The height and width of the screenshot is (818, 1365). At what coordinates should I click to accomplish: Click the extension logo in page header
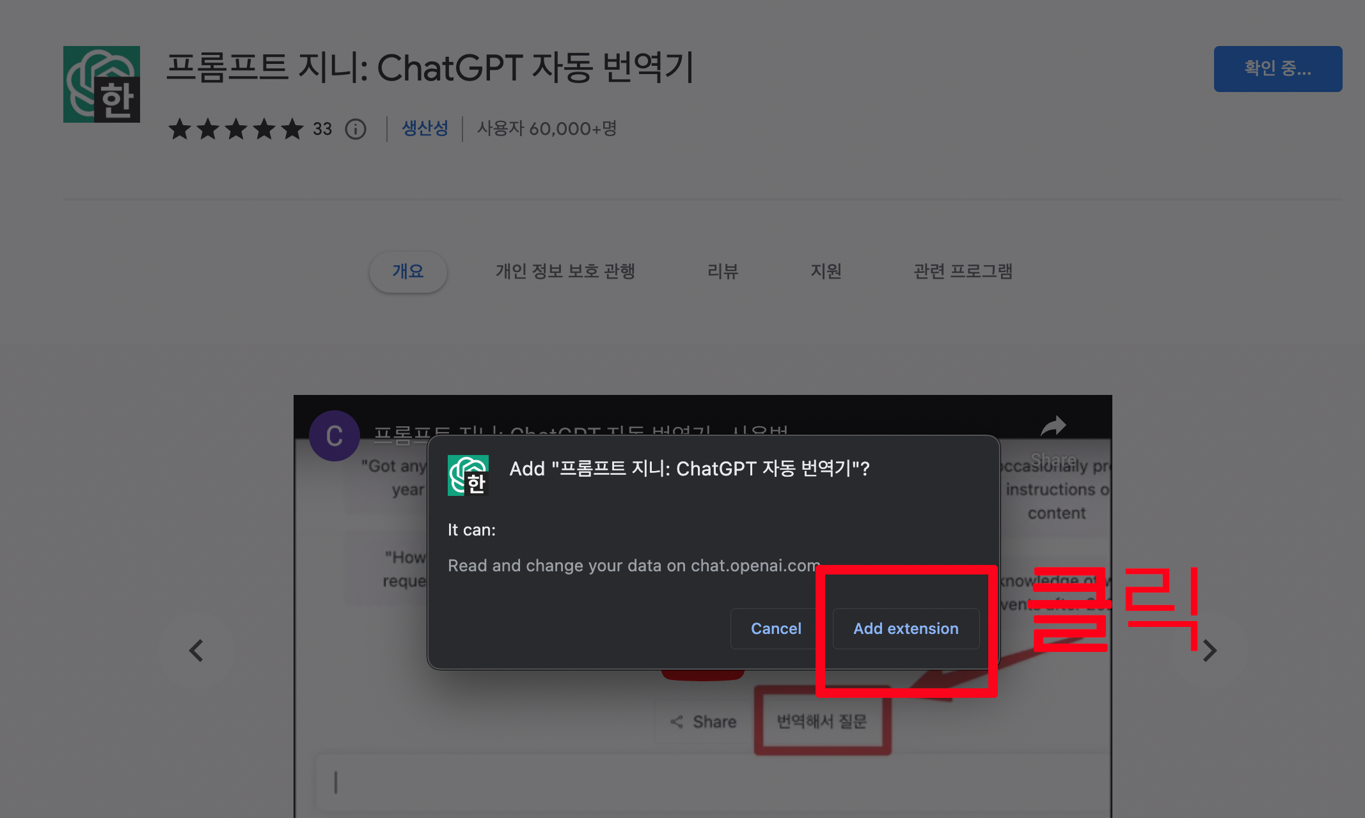point(101,84)
